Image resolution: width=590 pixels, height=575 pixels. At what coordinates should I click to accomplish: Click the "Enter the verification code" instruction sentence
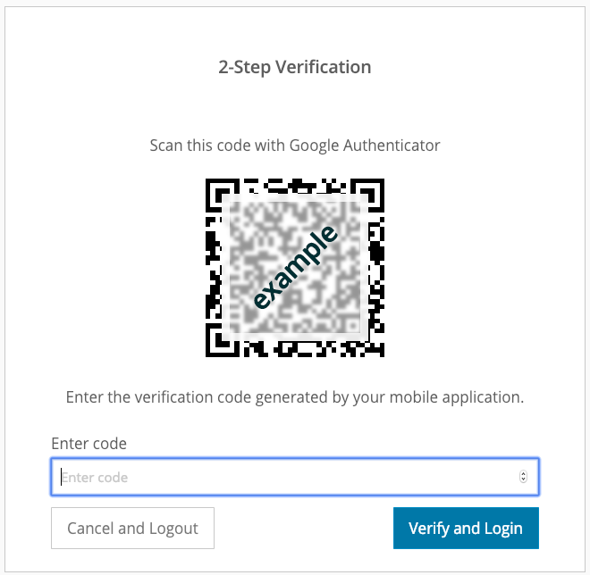295,397
